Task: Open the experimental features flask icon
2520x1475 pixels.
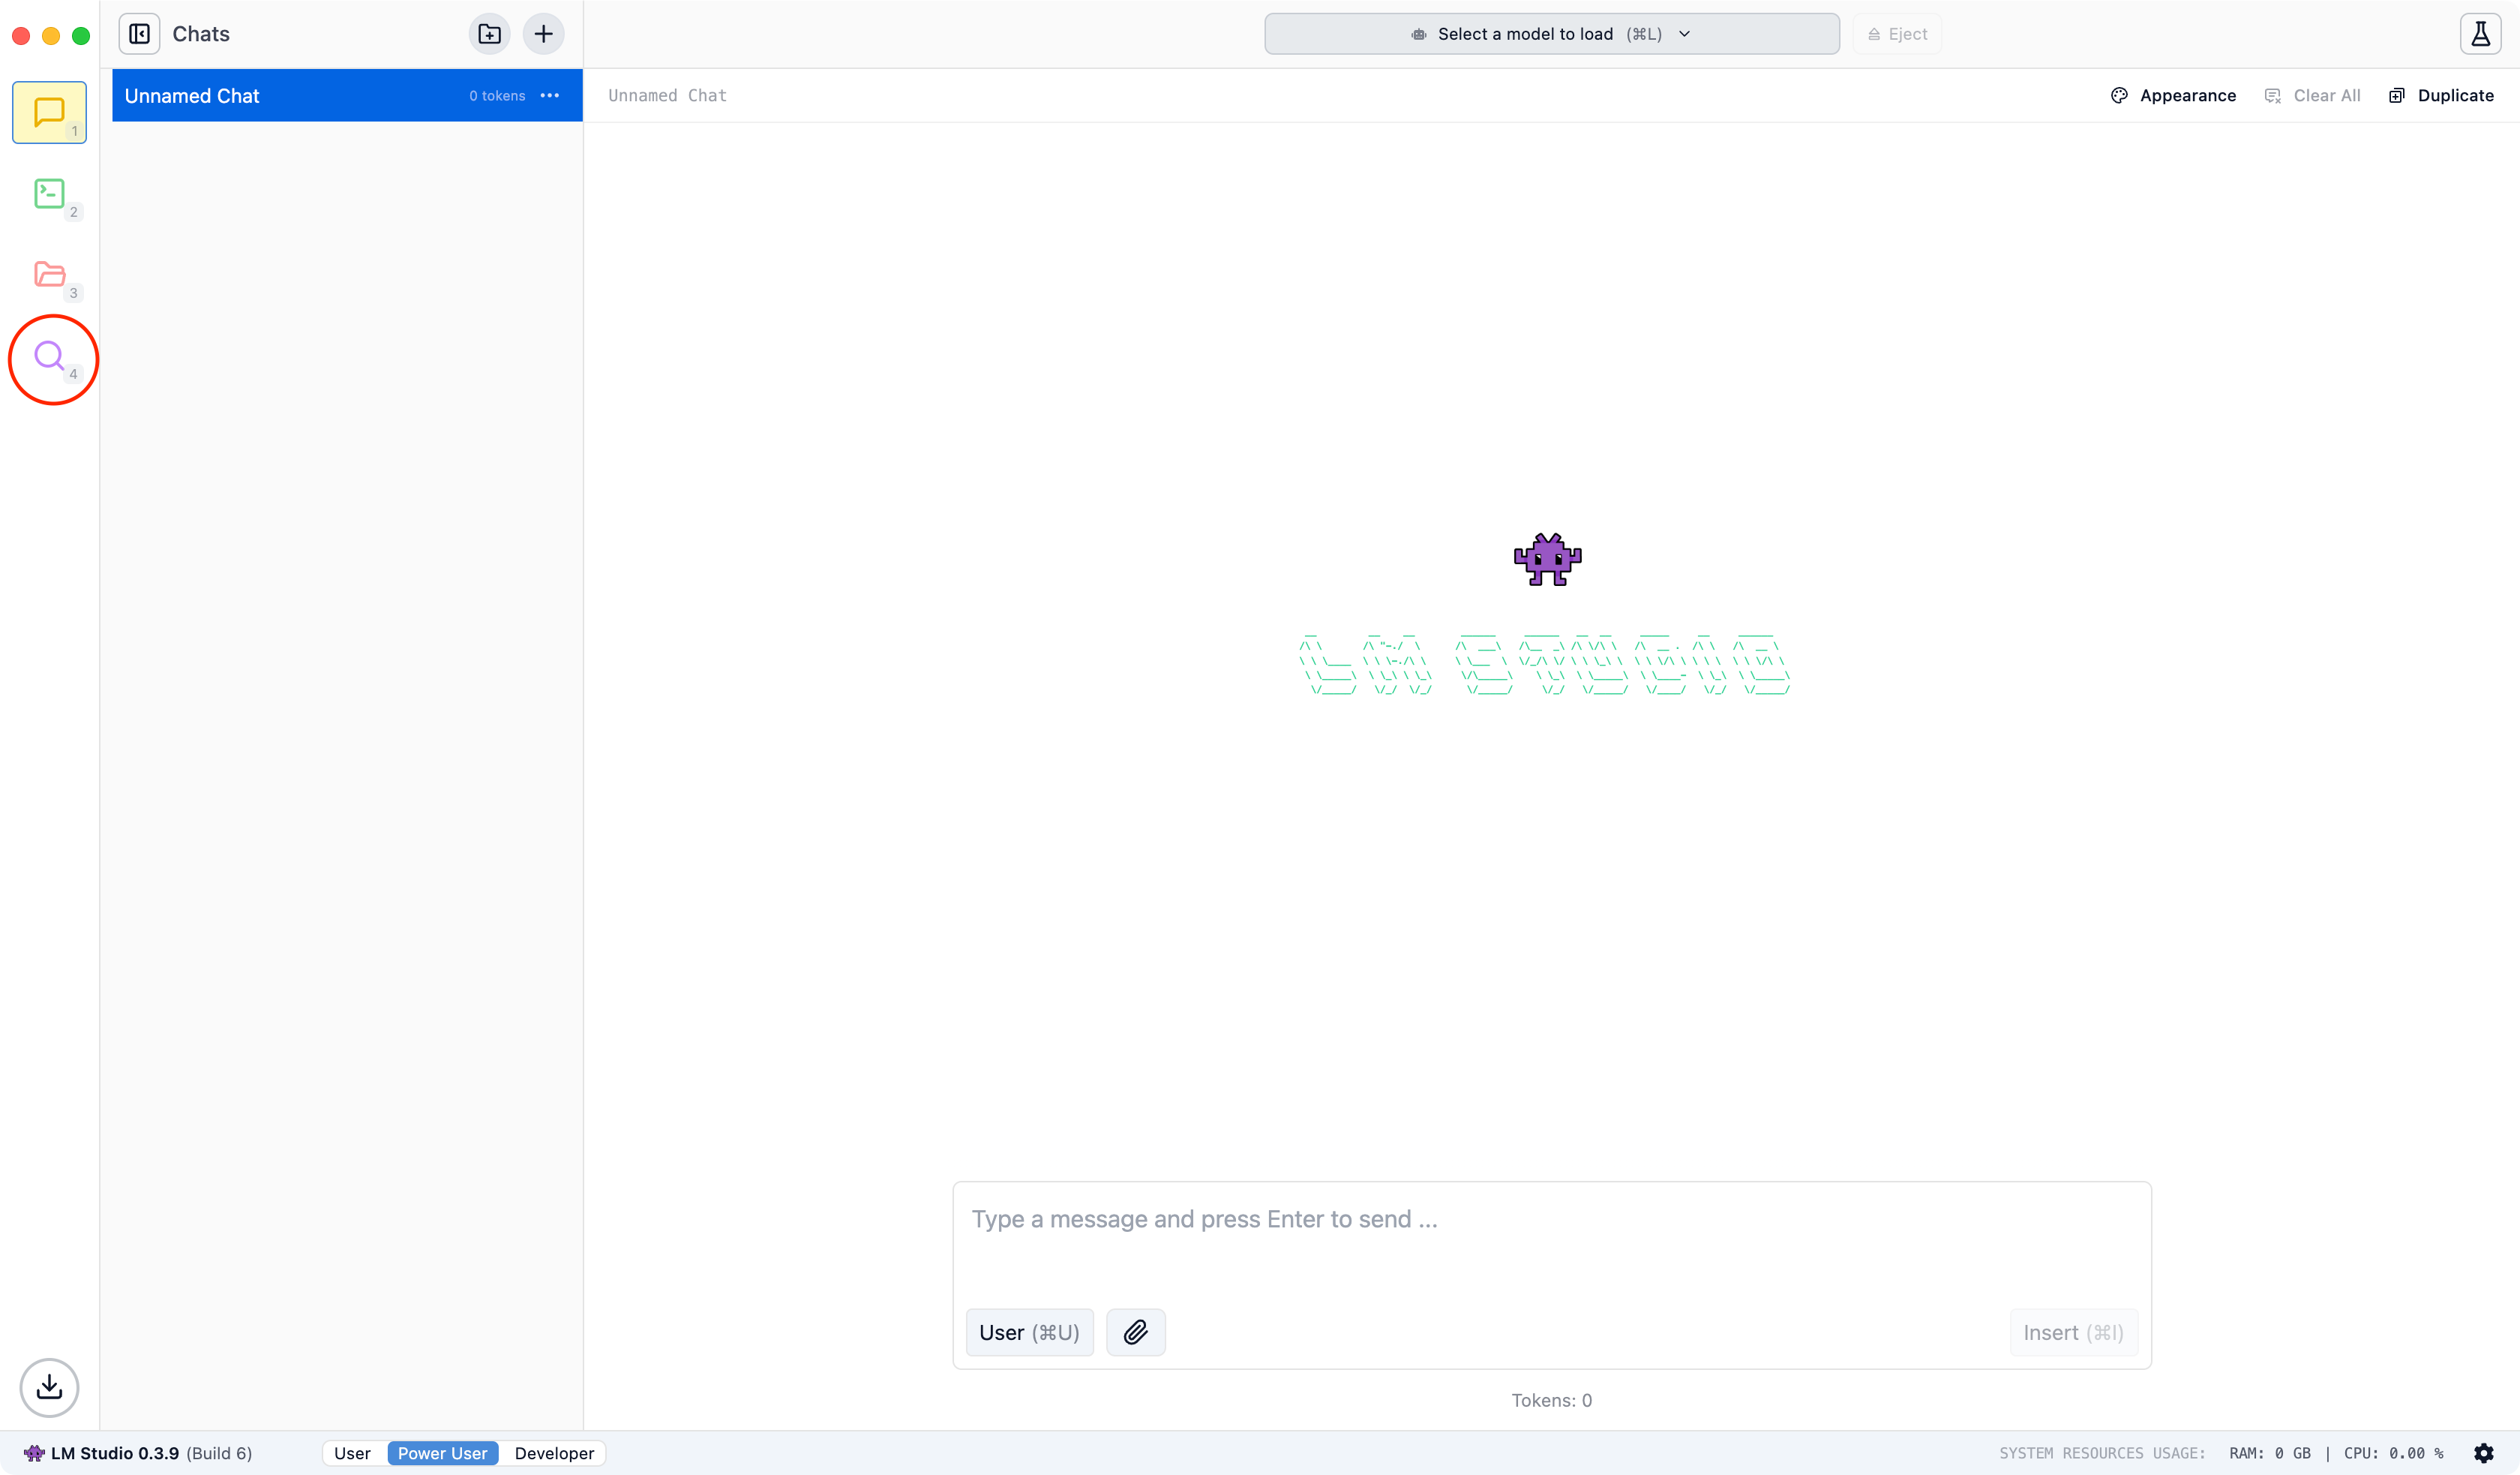Action: click(2481, 33)
